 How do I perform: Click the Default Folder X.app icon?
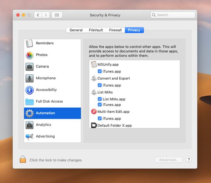pos(94,125)
